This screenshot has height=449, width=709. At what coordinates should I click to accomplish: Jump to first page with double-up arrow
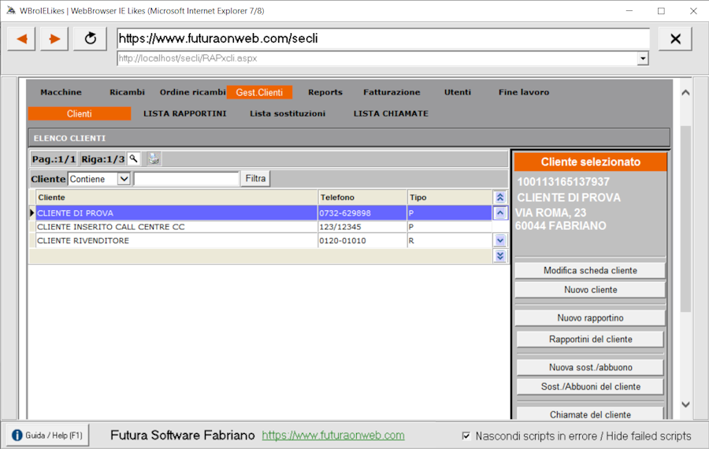[x=499, y=197]
